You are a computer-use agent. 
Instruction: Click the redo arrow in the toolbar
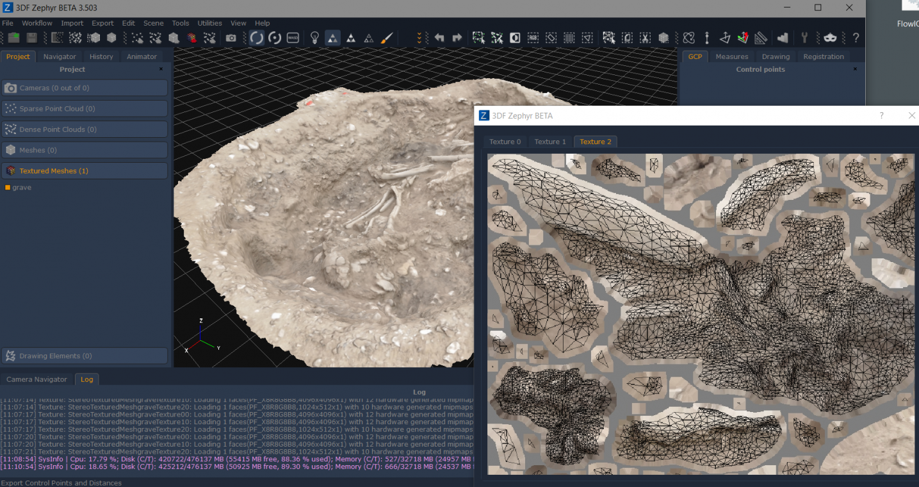457,38
